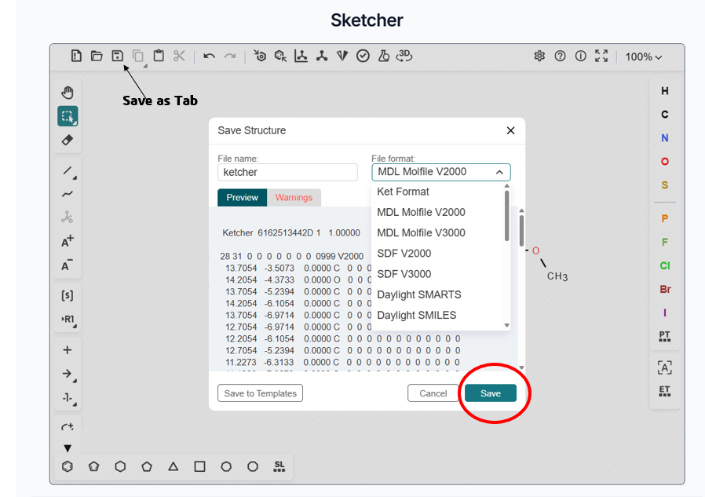Pick the benzene ring template
The image size is (705, 497).
click(x=67, y=466)
